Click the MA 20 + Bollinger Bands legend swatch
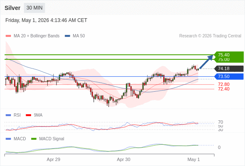This screenshot has height=166, width=245. click(x=8, y=36)
